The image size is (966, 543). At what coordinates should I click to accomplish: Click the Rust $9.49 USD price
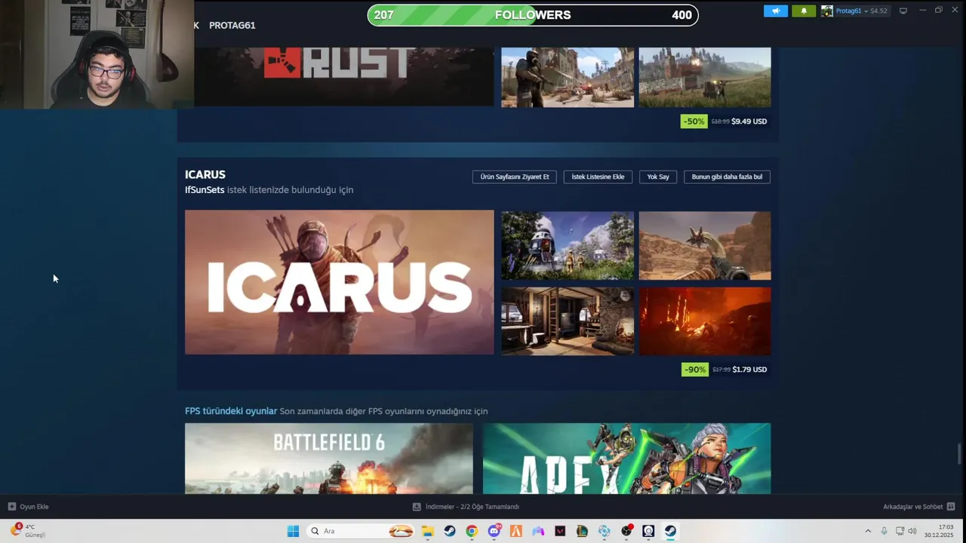749,121
